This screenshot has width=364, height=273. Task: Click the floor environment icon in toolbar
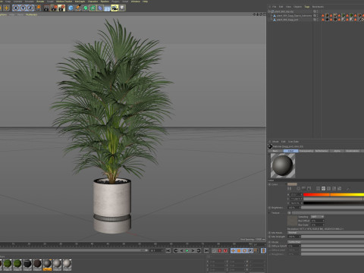tap(108, 8)
